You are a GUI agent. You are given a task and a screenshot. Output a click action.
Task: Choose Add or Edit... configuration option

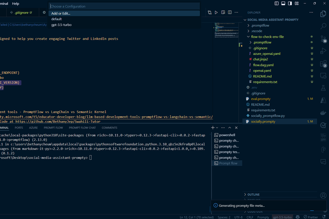pyautogui.click(x=124, y=14)
